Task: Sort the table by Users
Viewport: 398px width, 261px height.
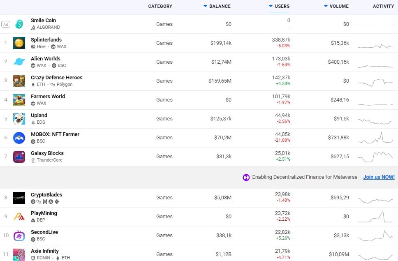Action: click(279, 6)
